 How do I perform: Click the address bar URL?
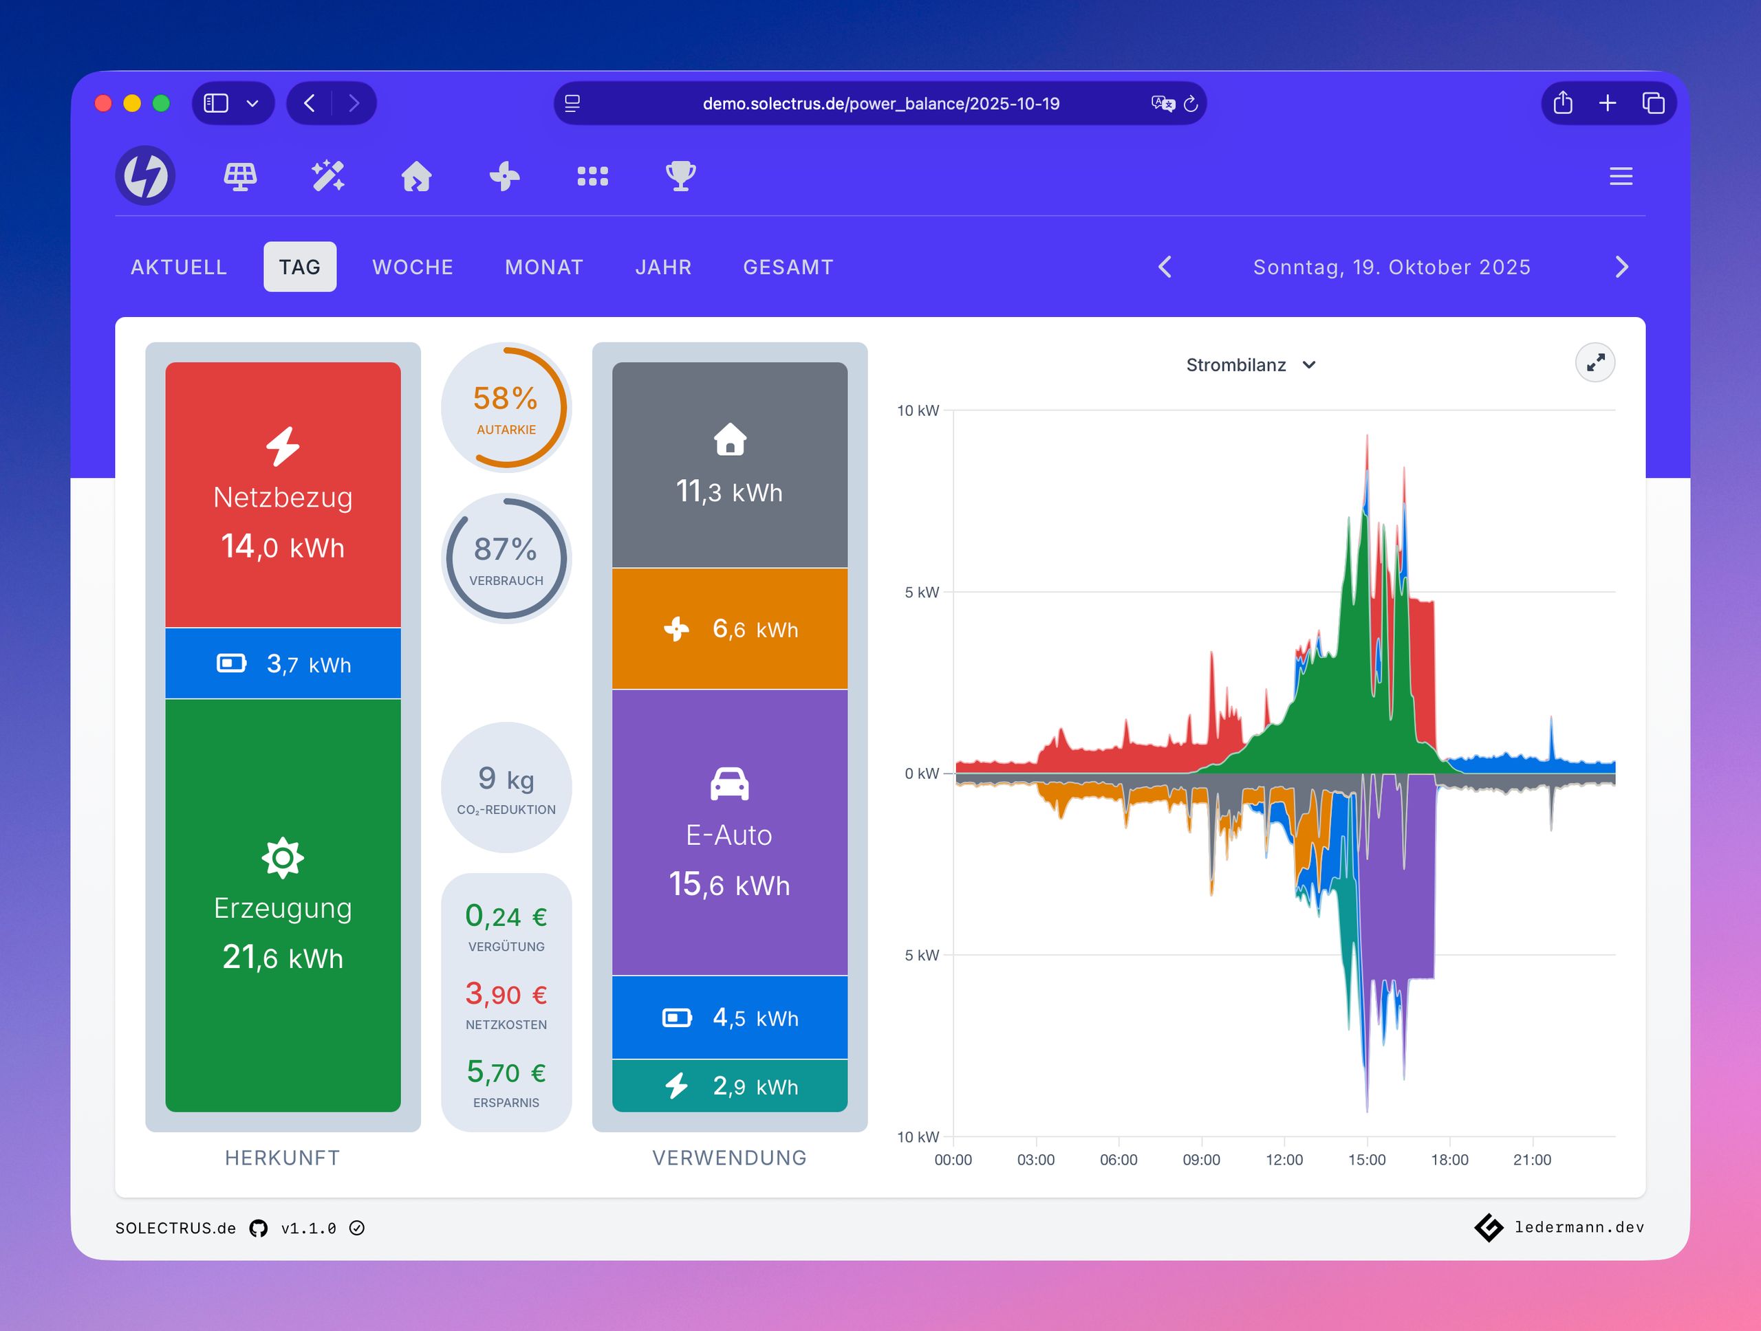(880, 103)
